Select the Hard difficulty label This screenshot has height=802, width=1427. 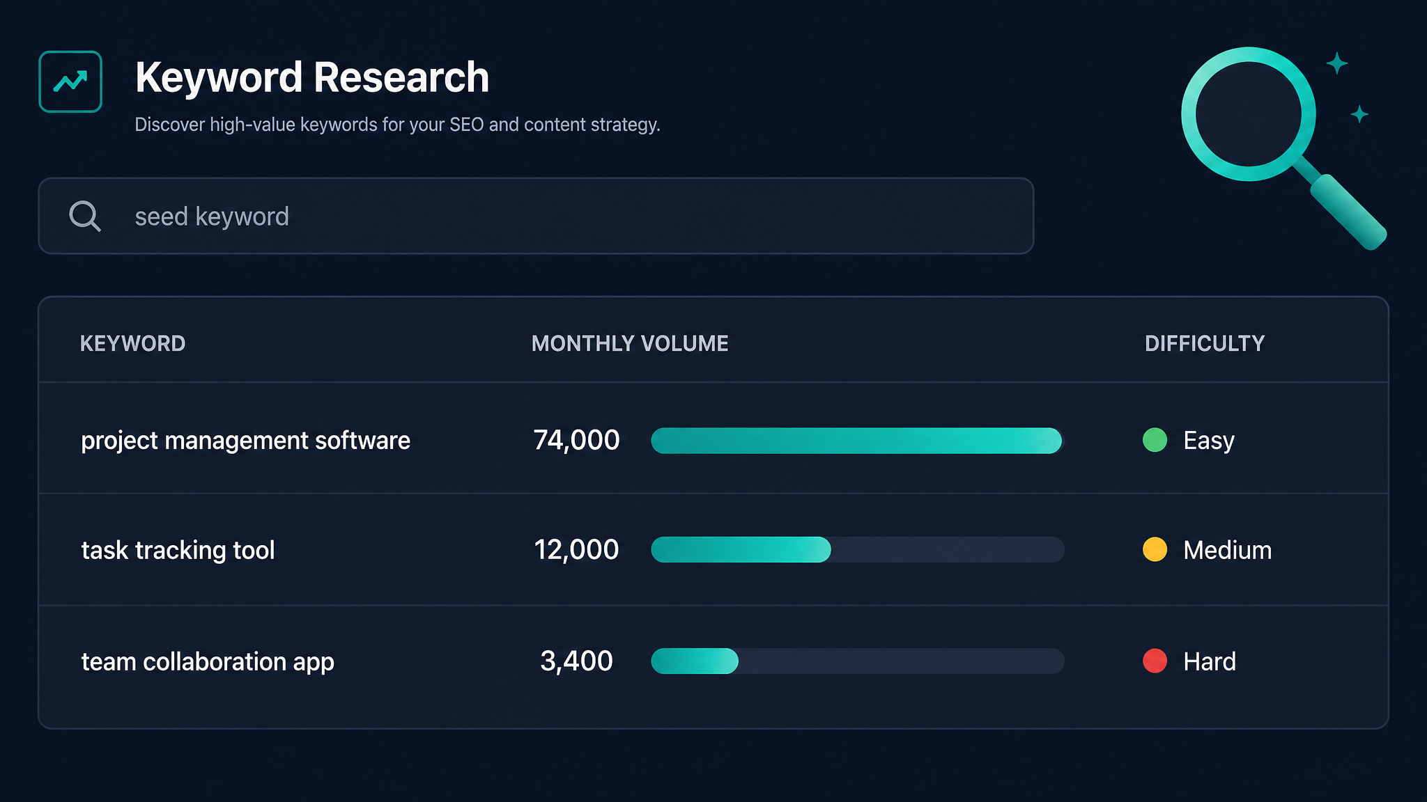point(1210,661)
